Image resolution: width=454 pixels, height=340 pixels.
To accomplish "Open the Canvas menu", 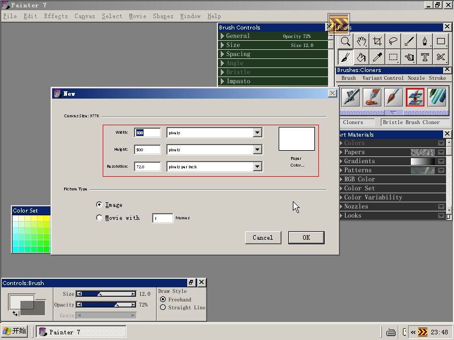I will [85, 16].
